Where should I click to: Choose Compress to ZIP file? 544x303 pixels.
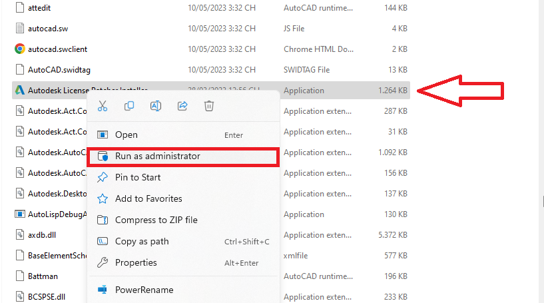pyautogui.click(x=183, y=220)
